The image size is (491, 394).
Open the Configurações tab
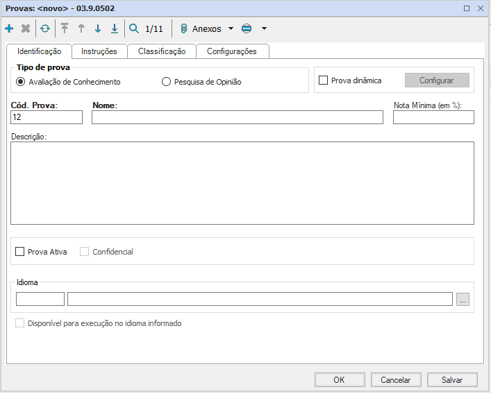coord(232,51)
